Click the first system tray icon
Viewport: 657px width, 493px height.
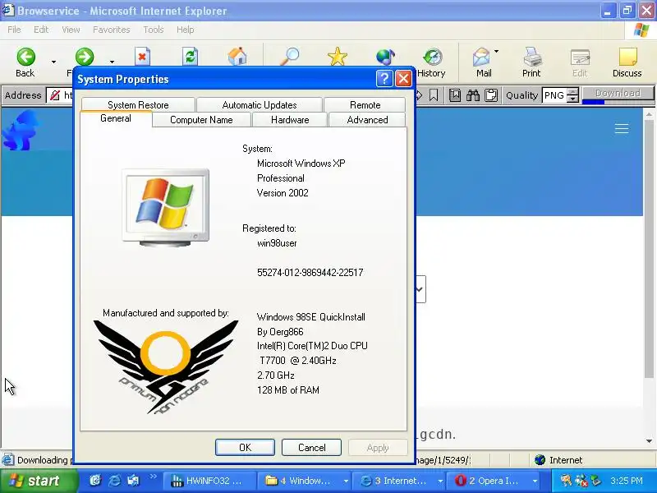pos(567,481)
